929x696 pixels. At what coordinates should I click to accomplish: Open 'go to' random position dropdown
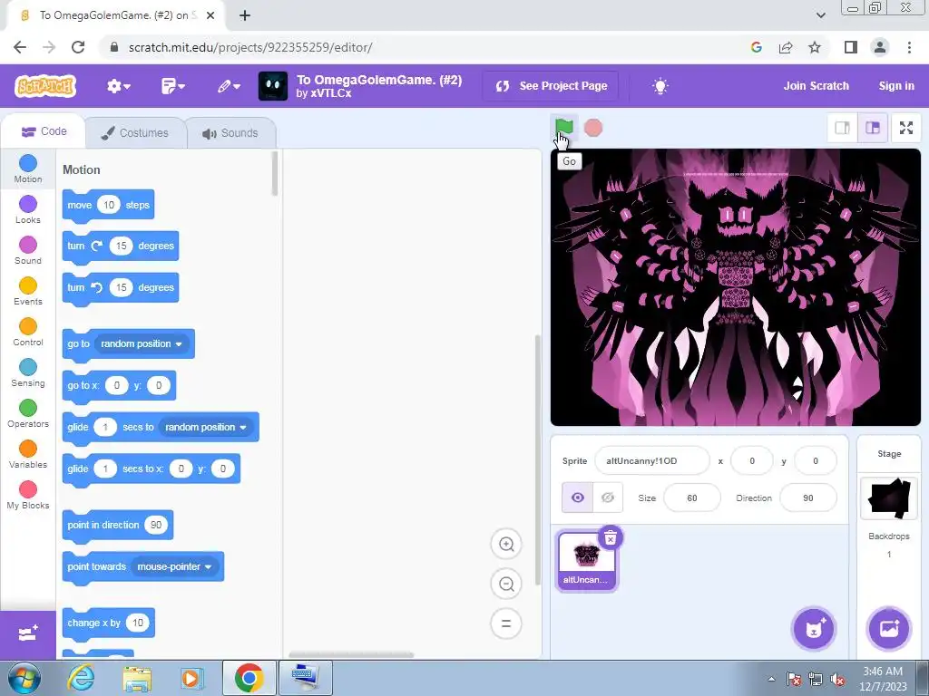click(x=142, y=343)
